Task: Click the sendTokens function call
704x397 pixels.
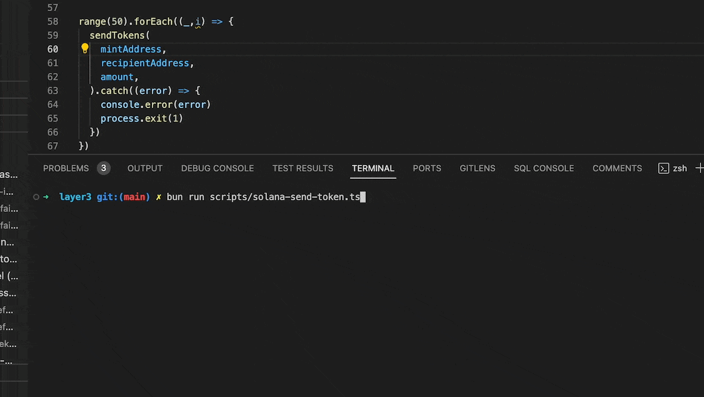Action: (117, 35)
